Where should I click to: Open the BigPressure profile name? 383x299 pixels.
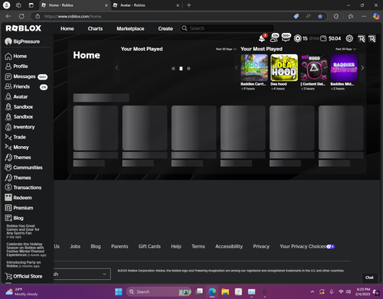click(x=26, y=41)
